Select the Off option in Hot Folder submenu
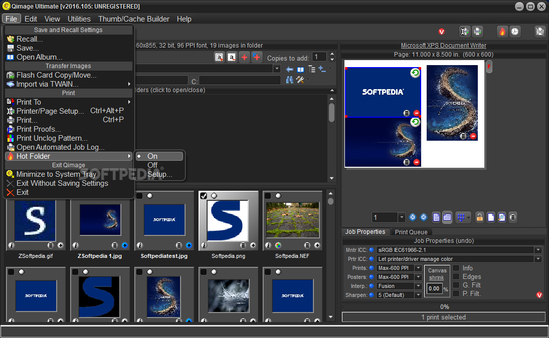This screenshot has width=549, height=338. 159,165
